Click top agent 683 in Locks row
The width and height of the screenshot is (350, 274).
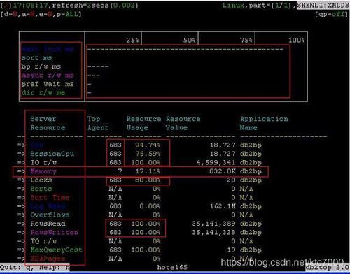[115, 180]
